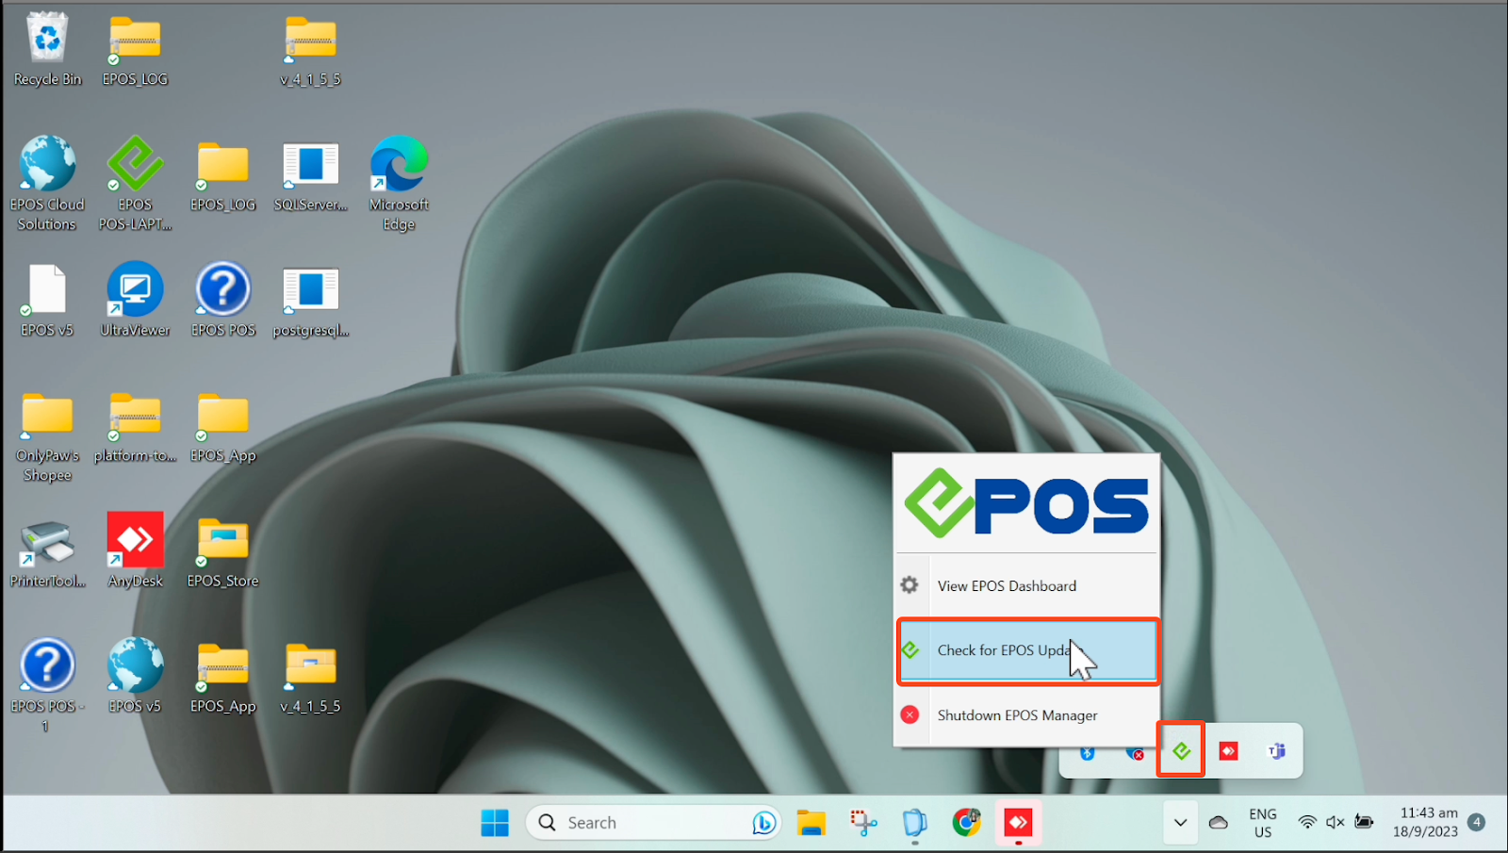Image resolution: width=1508 pixels, height=853 pixels.
Task: Click the battery status icon
Action: point(1364,823)
